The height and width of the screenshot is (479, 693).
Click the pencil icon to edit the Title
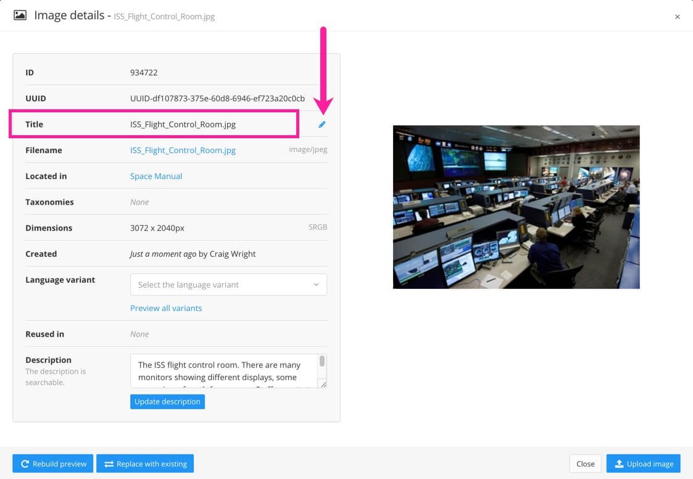(x=322, y=124)
